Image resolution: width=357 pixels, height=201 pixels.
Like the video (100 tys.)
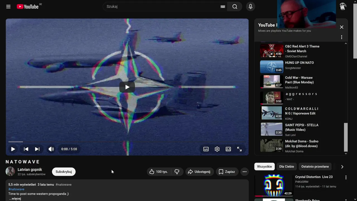click(x=158, y=172)
